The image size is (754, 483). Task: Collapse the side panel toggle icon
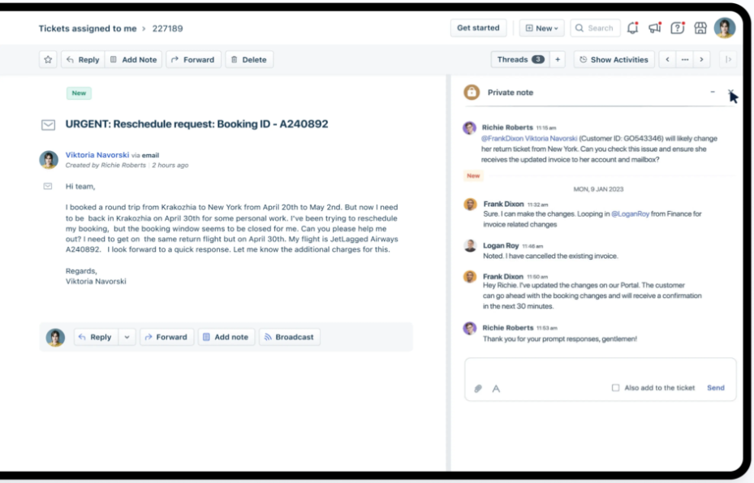pos(729,59)
